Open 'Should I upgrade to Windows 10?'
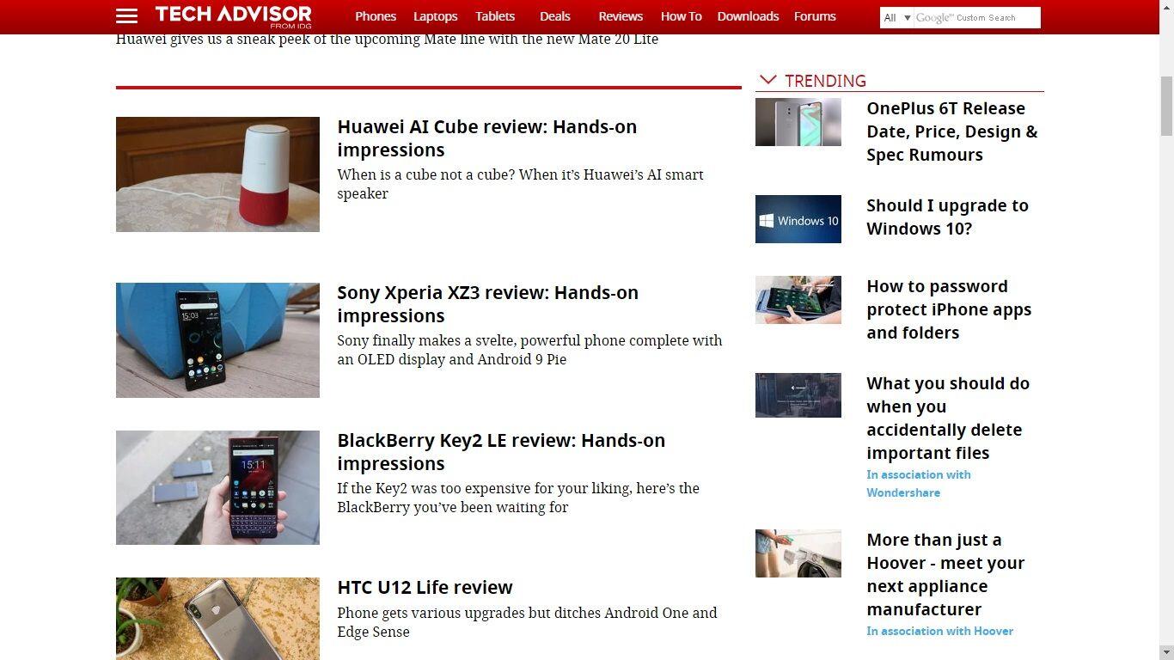The width and height of the screenshot is (1174, 660). pos(947,217)
